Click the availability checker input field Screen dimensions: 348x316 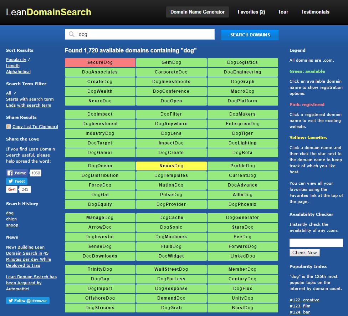point(316,243)
